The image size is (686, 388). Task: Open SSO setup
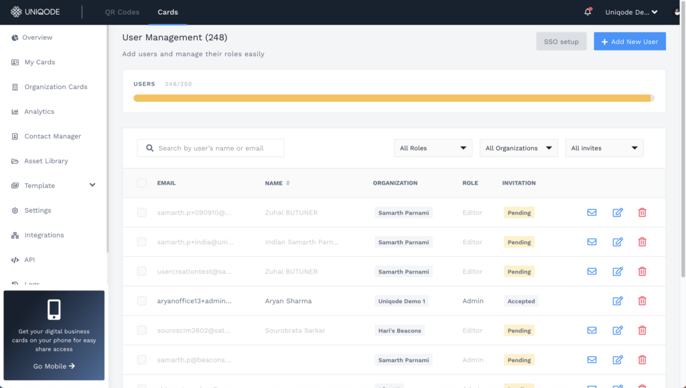pyautogui.click(x=561, y=41)
